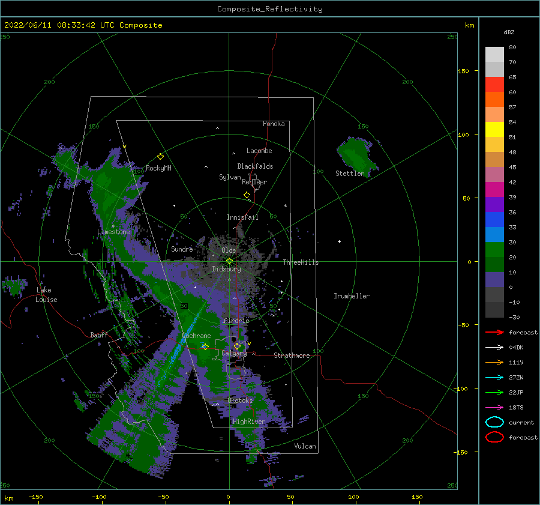Click the 45 dBZ pink color swatch
The width and height of the screenshot is (540, 505).
click(494, 174)
